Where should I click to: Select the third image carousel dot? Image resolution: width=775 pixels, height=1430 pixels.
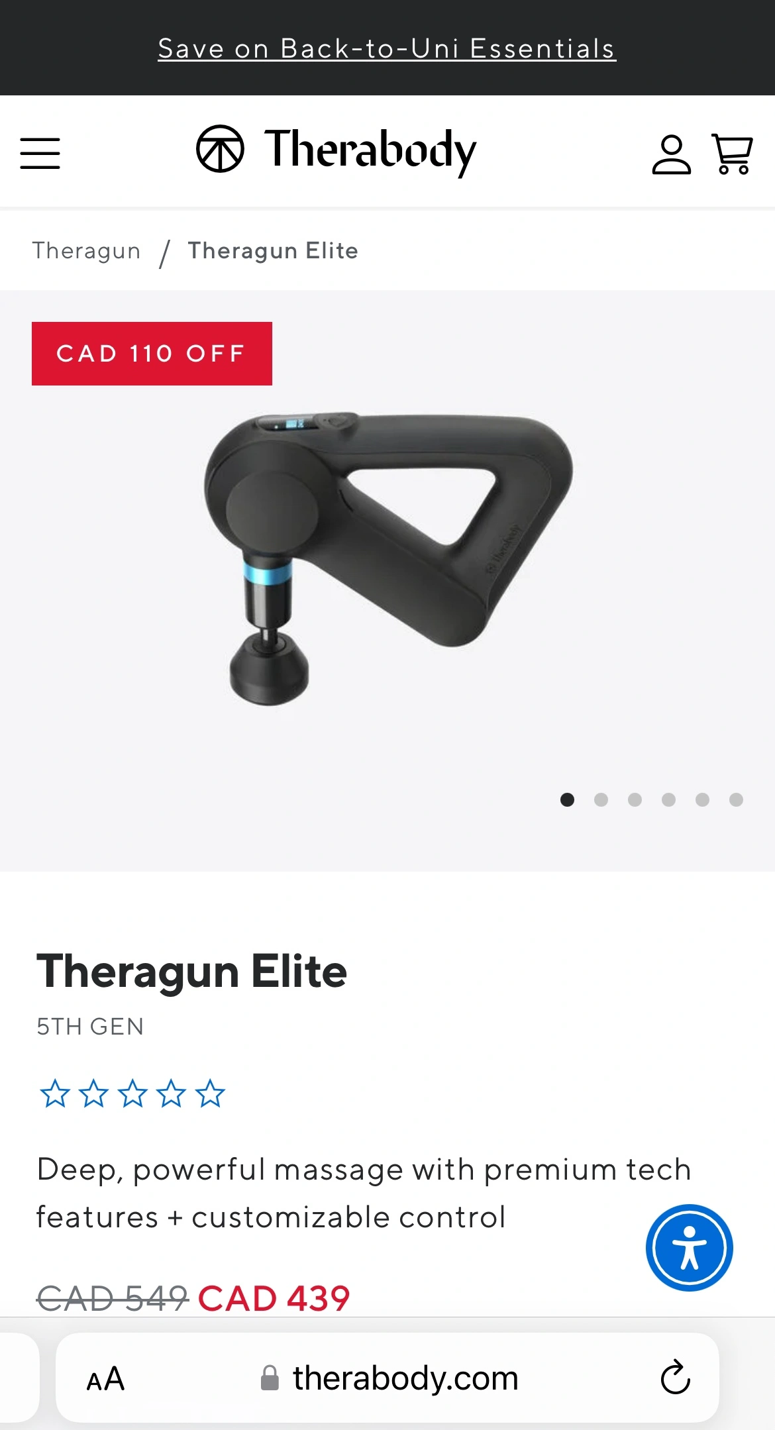tap(635, 799)
